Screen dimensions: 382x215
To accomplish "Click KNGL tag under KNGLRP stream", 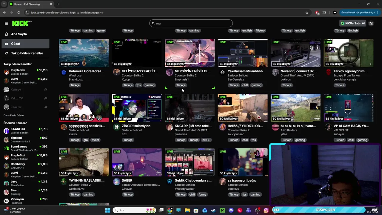I will pos(206,140).
